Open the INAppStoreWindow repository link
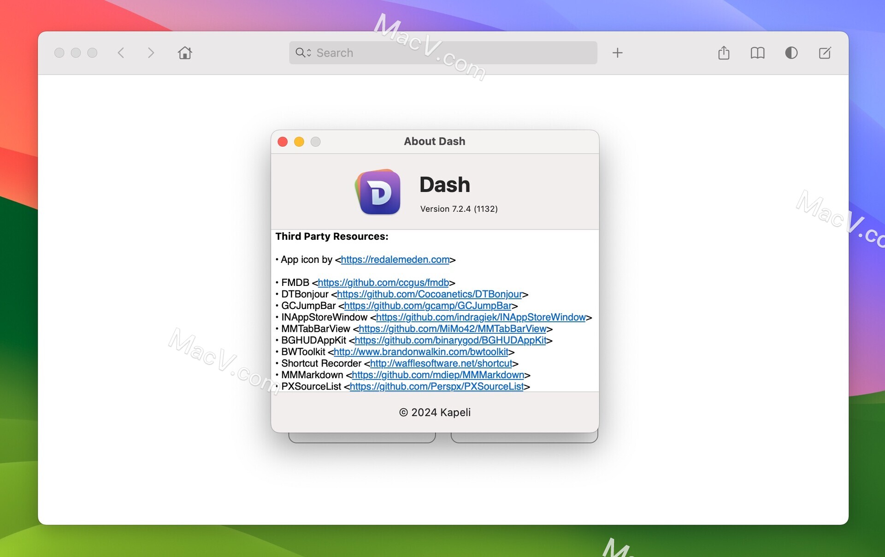 pyautogui.click(x=481, y=317)
